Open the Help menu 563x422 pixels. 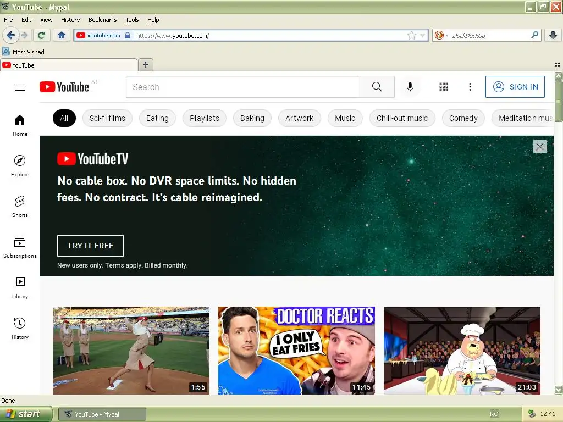pos(153,20)
